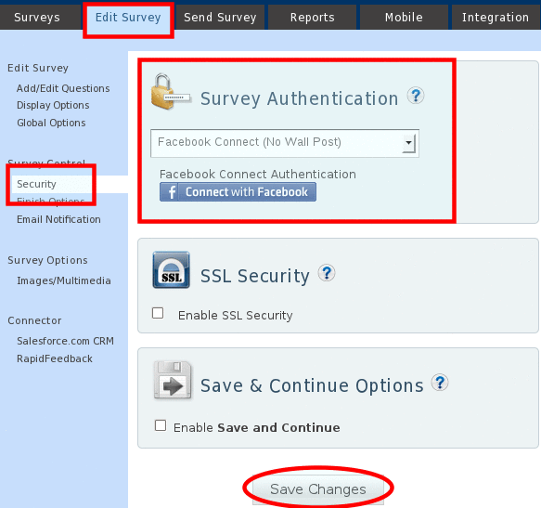Tick Enable Save and Continue checkbox
541x508 pixels.
(x=161, y=425)
